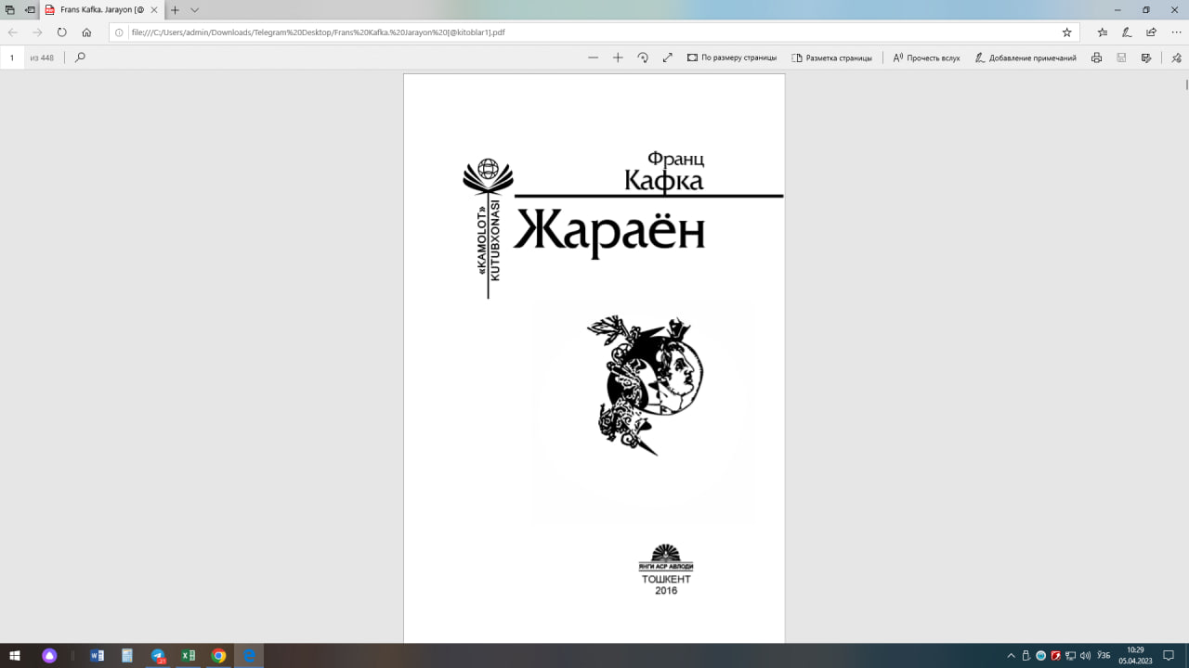Zoom in on the PDF page
This screenshot has height=668, width=1189.
click(x=618, y=57)
